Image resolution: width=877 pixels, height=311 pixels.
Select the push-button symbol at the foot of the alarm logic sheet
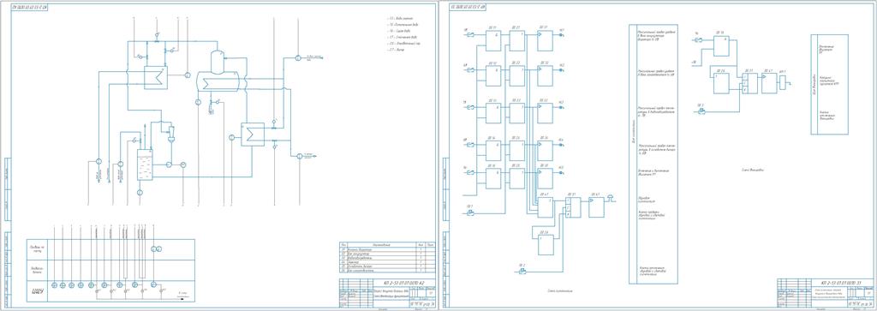click(x=522, y=272)
